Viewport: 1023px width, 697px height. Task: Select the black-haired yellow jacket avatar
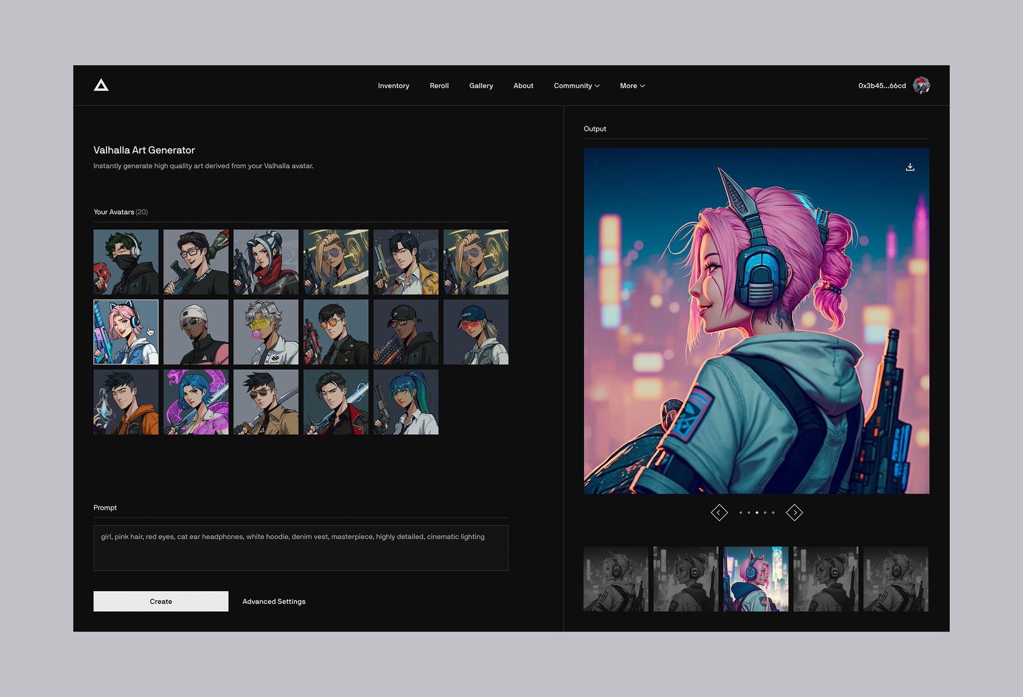coord(406,262)
